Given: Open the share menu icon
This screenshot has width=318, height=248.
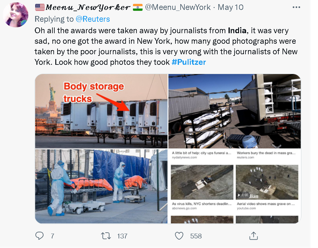Looking at the screenshot, I should click(253, 236).
